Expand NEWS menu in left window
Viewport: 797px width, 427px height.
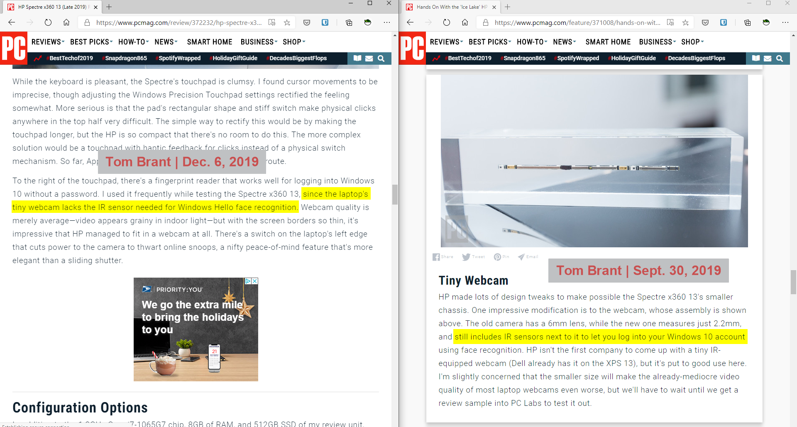tap(166, 42)
